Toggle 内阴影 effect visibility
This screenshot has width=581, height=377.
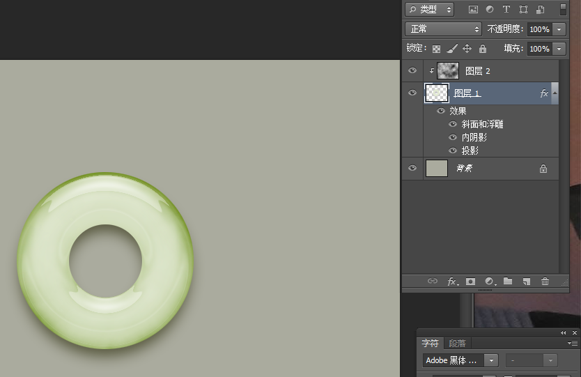tap(452, 137)
